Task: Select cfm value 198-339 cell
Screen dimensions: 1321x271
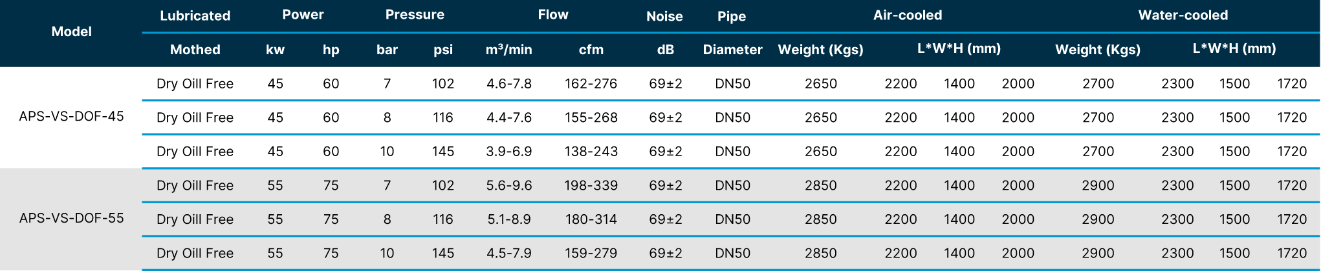Action: pos(591,186)
